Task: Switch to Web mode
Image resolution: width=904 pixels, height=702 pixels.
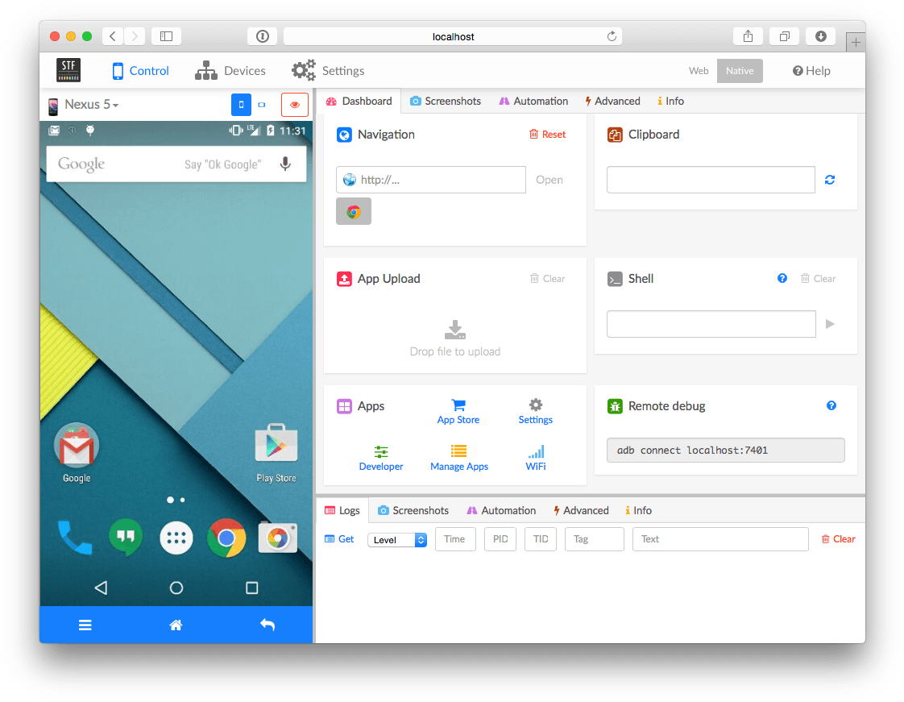Action: click(x=699, y=70)
